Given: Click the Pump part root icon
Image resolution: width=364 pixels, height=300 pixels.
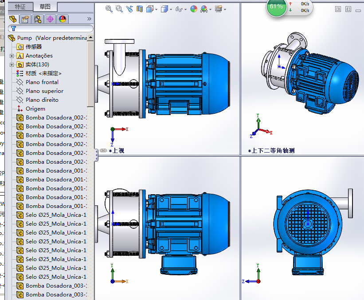Looking at the screenshot, I should pos(12,38).
